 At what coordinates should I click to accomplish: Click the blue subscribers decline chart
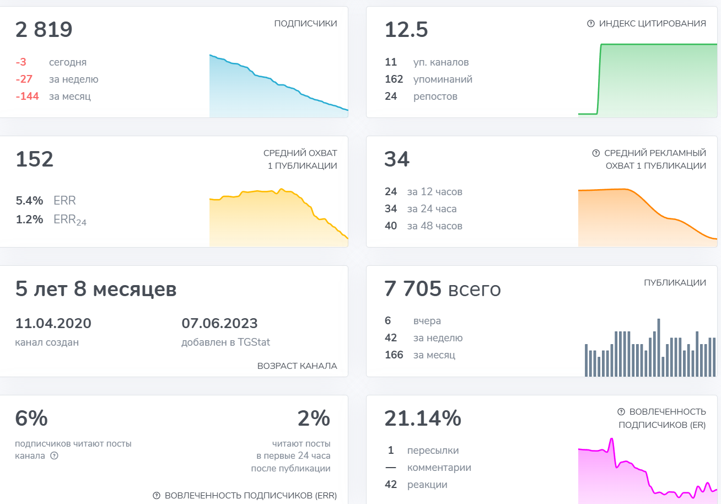(279, 86)
